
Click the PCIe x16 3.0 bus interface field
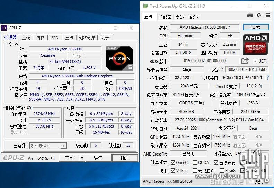pyautogui.click(x=242, y=78)
